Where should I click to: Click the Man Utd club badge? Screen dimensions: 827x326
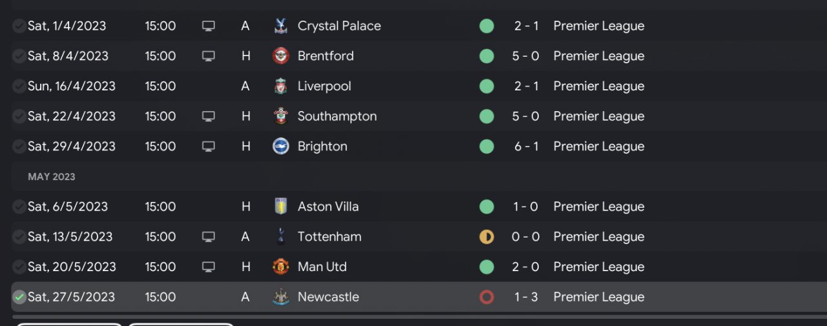[x=281, y=267]
